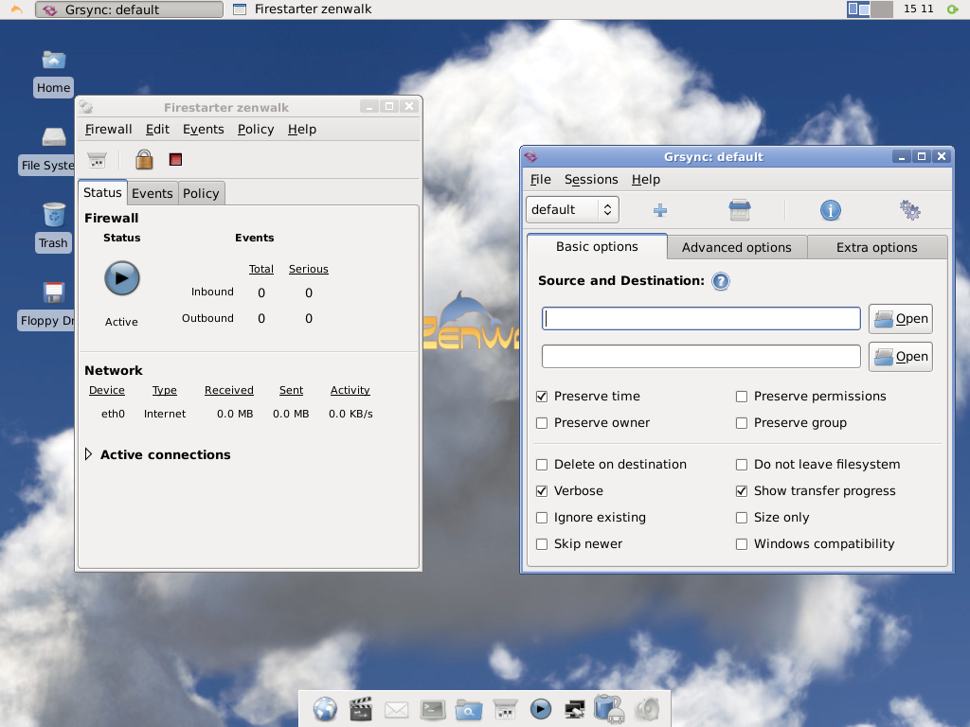Viewport: 970px width, 727px height.
Task: Click the green refresh icon in top panel
Action: pyautogui.click(x=953, y=9)
